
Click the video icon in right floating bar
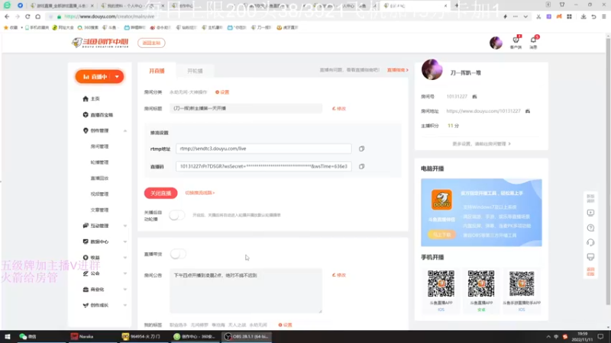(590, 213)
